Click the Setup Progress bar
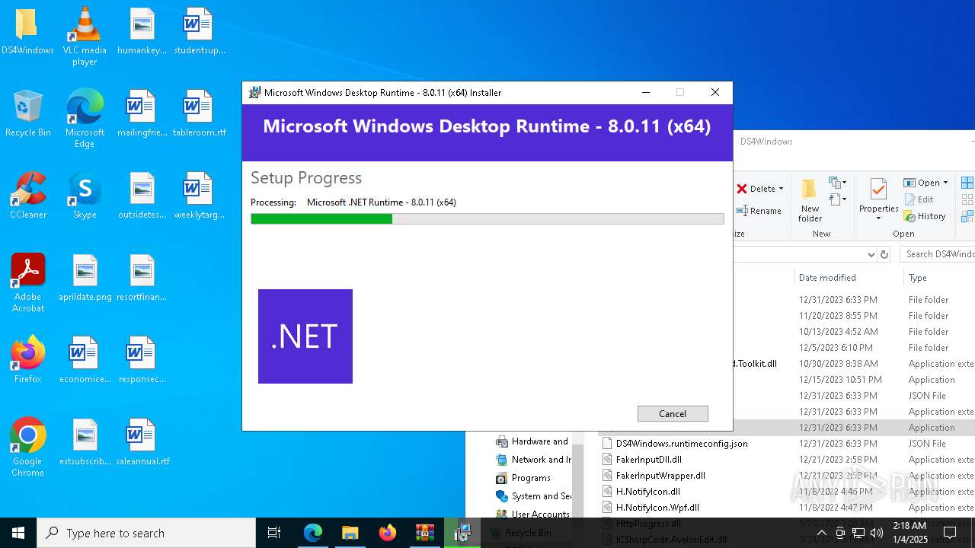This screenshot has height=548, width=975. [x=487, y=219]
